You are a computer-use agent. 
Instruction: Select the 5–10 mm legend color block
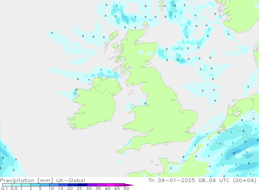click(45, 185)
